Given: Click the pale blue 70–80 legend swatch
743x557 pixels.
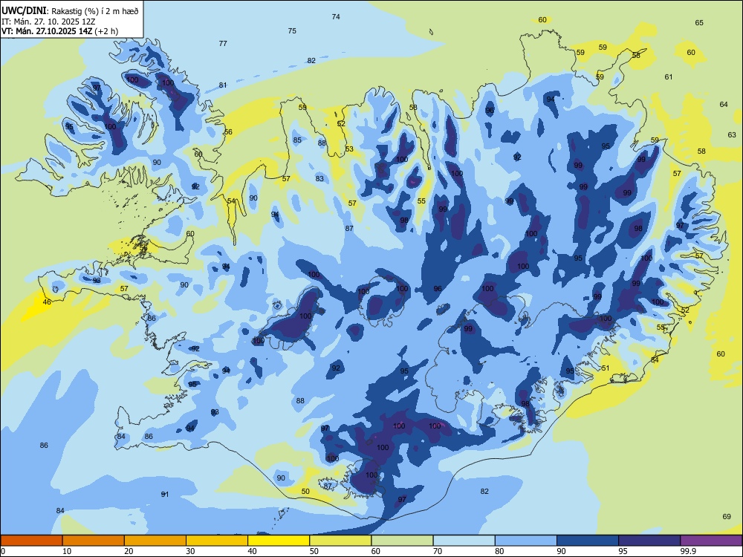Looking at the screenshot, I should tap(464, 541).
